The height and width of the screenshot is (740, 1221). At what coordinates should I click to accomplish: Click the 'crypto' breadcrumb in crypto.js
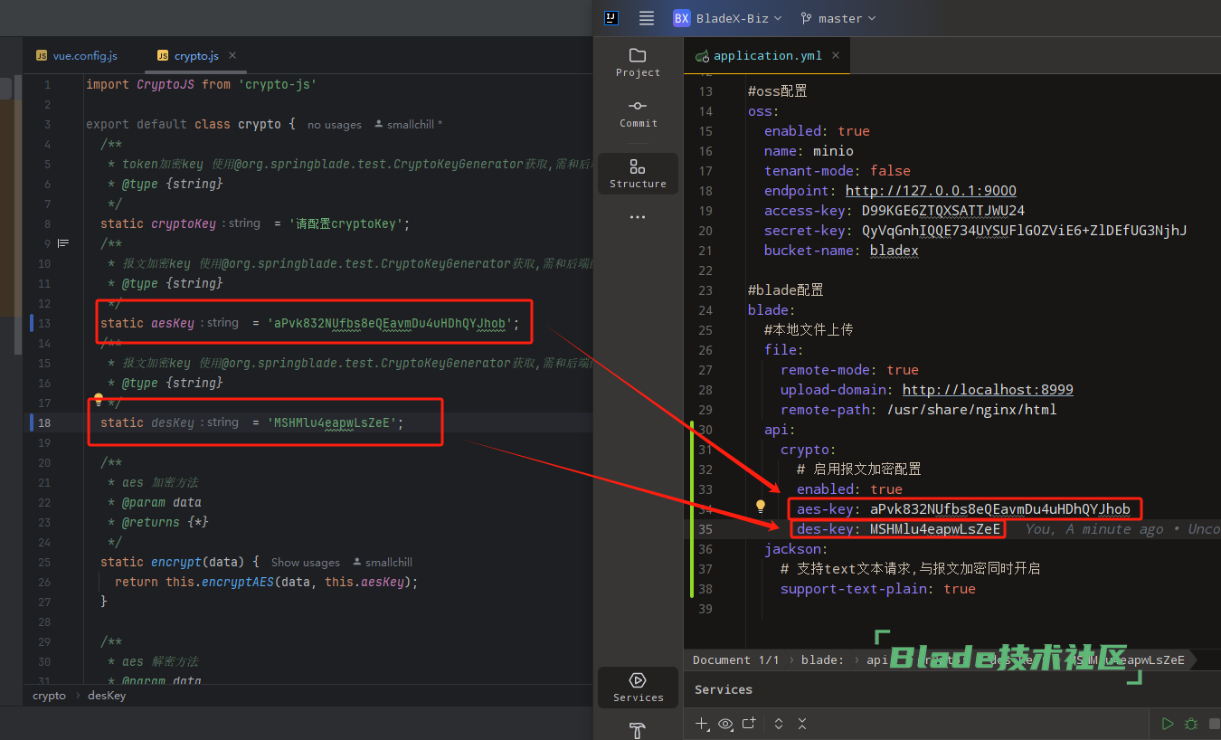[x=49, y=696]
